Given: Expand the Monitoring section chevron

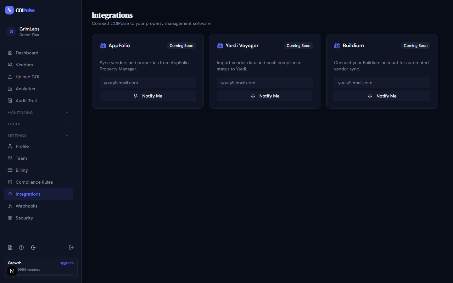Looking at the screenshot, I should (x=67, y=113).
